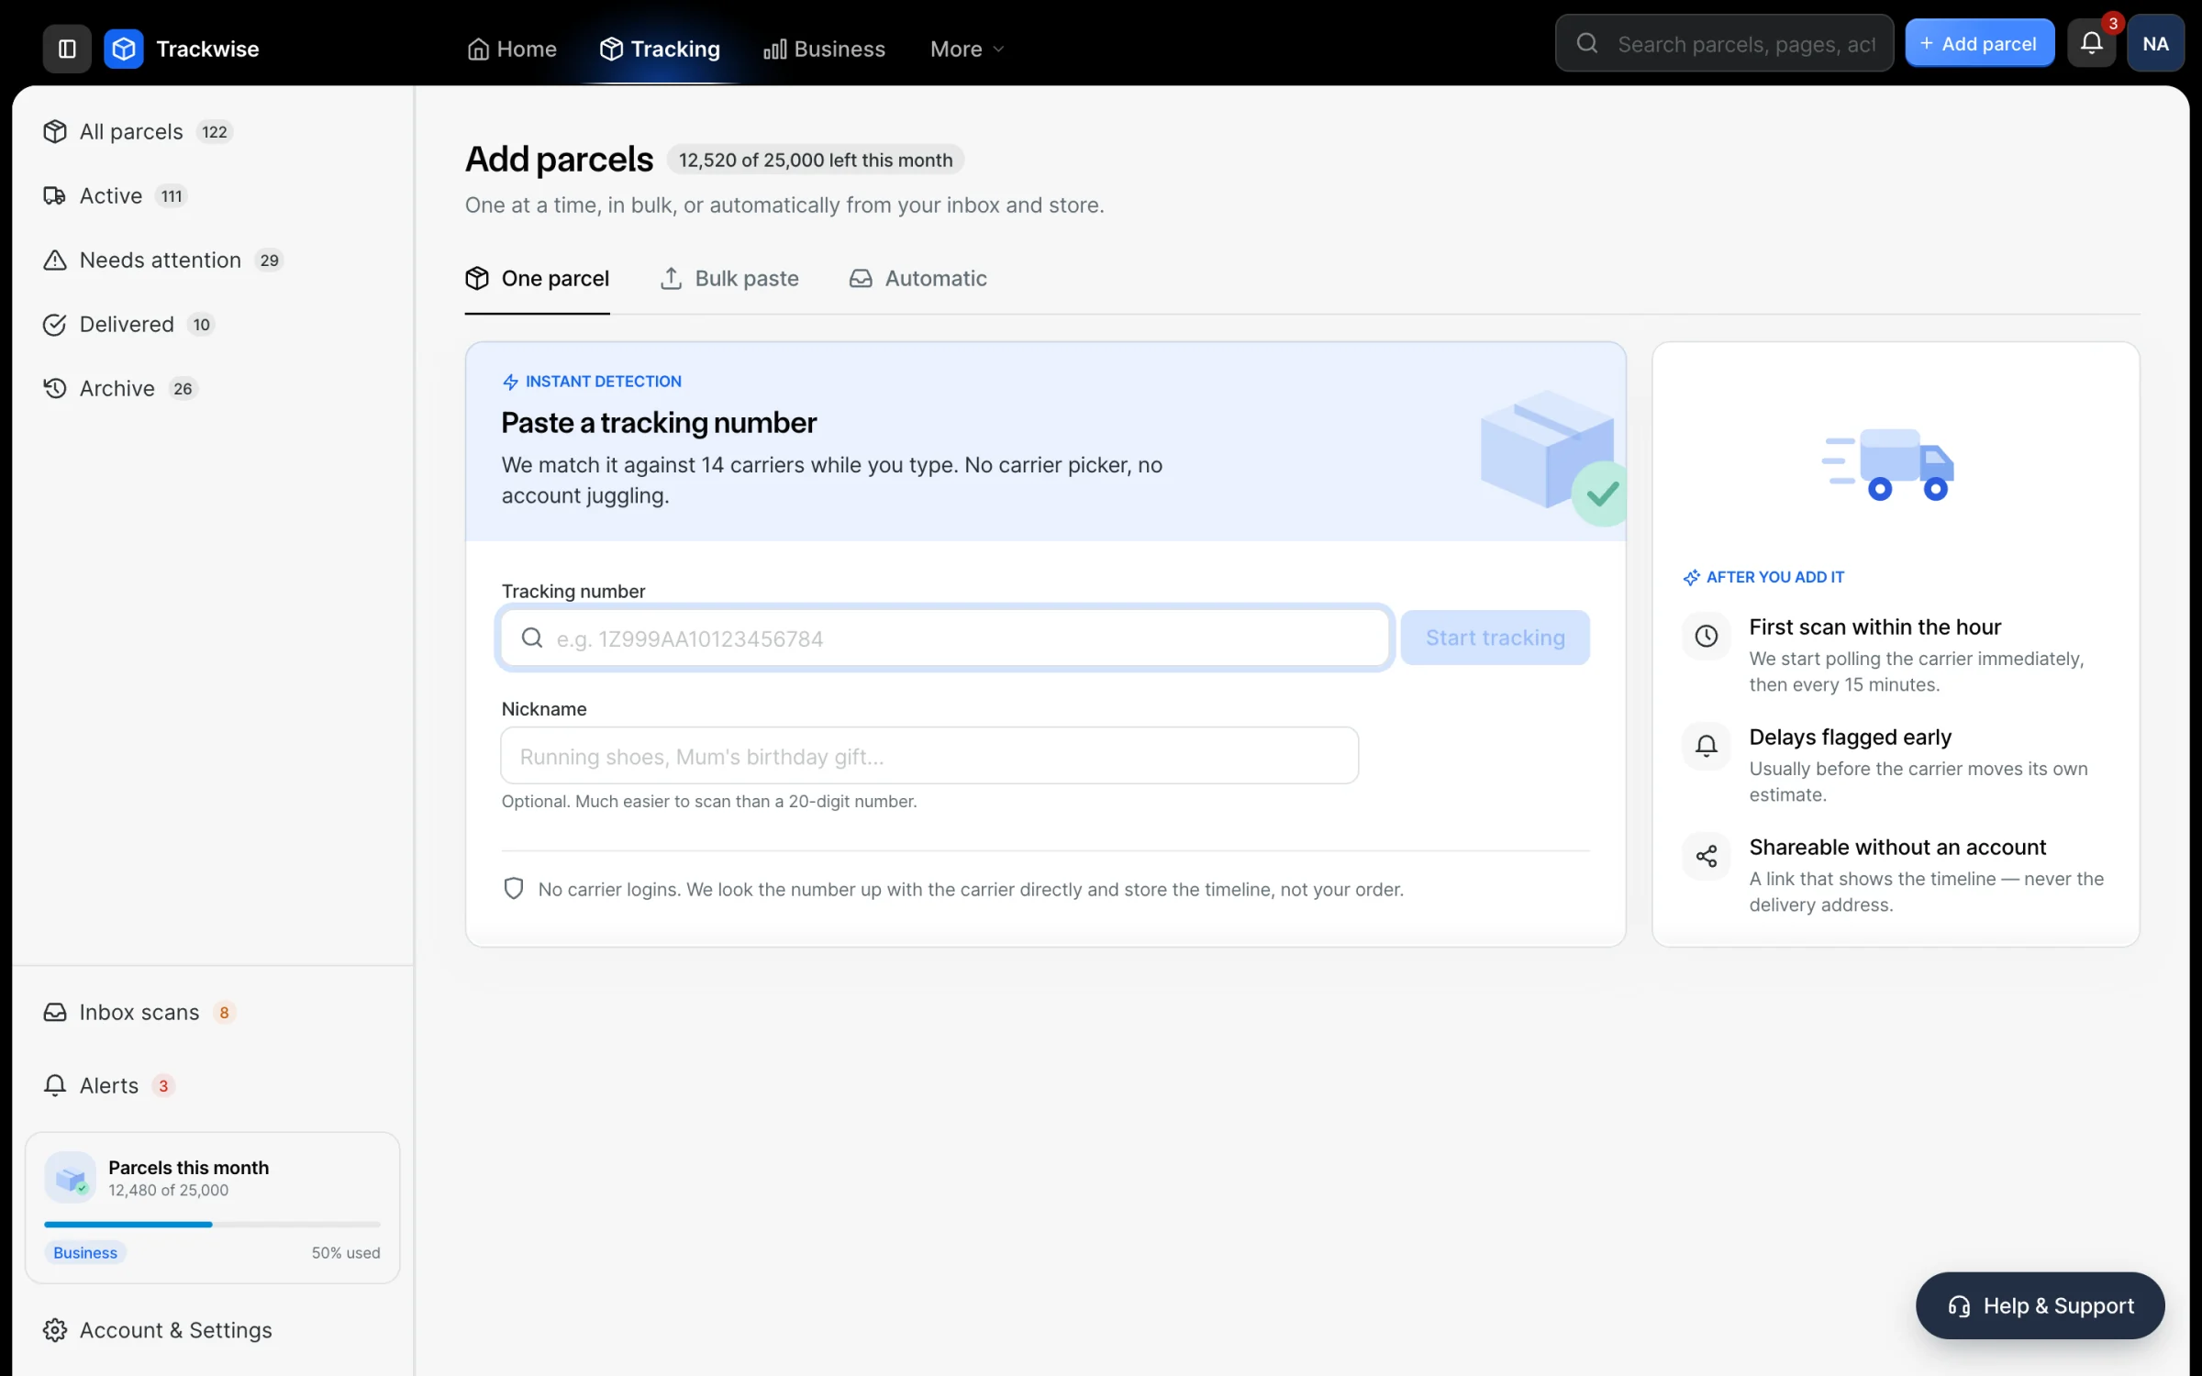Click the inbox icon on the Automatic tab
Screen dimensions: 2202x1376
(861, 278)
